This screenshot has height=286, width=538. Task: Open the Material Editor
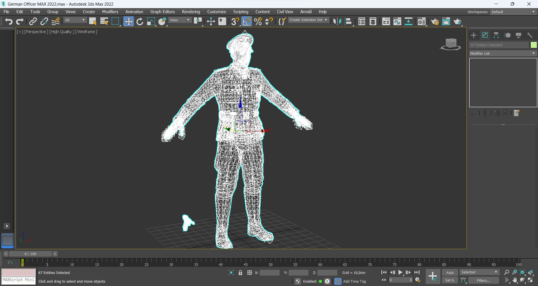pos(422,22)
